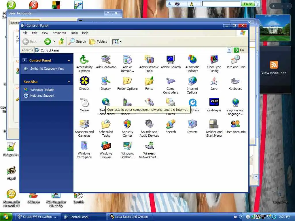Open Windows Update link
Viewport: 295px width, 221px height.
click(42, 90)
